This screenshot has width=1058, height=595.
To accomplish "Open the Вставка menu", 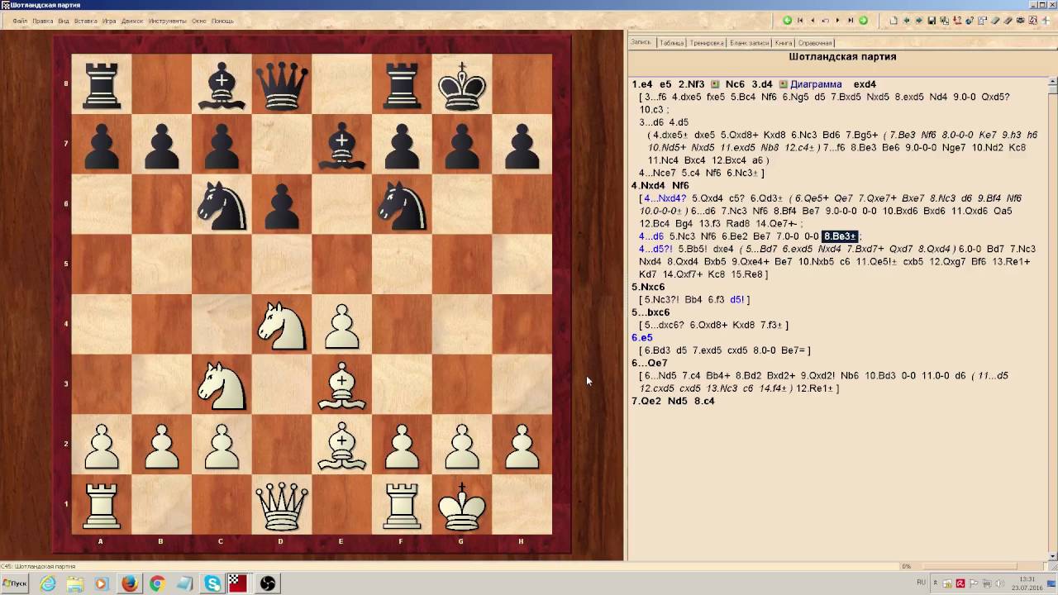I will [x=85, y=21].
